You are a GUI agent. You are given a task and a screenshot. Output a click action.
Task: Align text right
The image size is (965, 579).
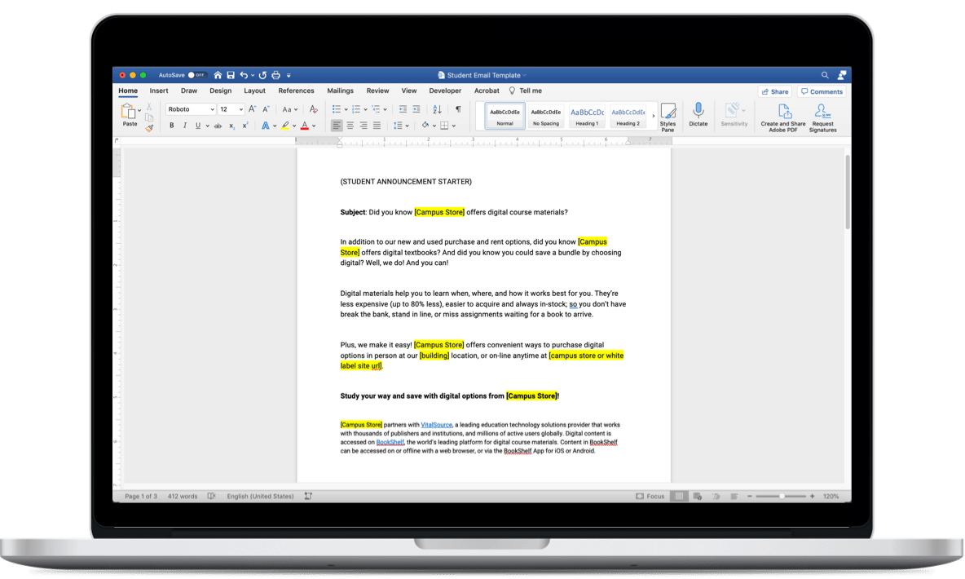pos(364,126)
